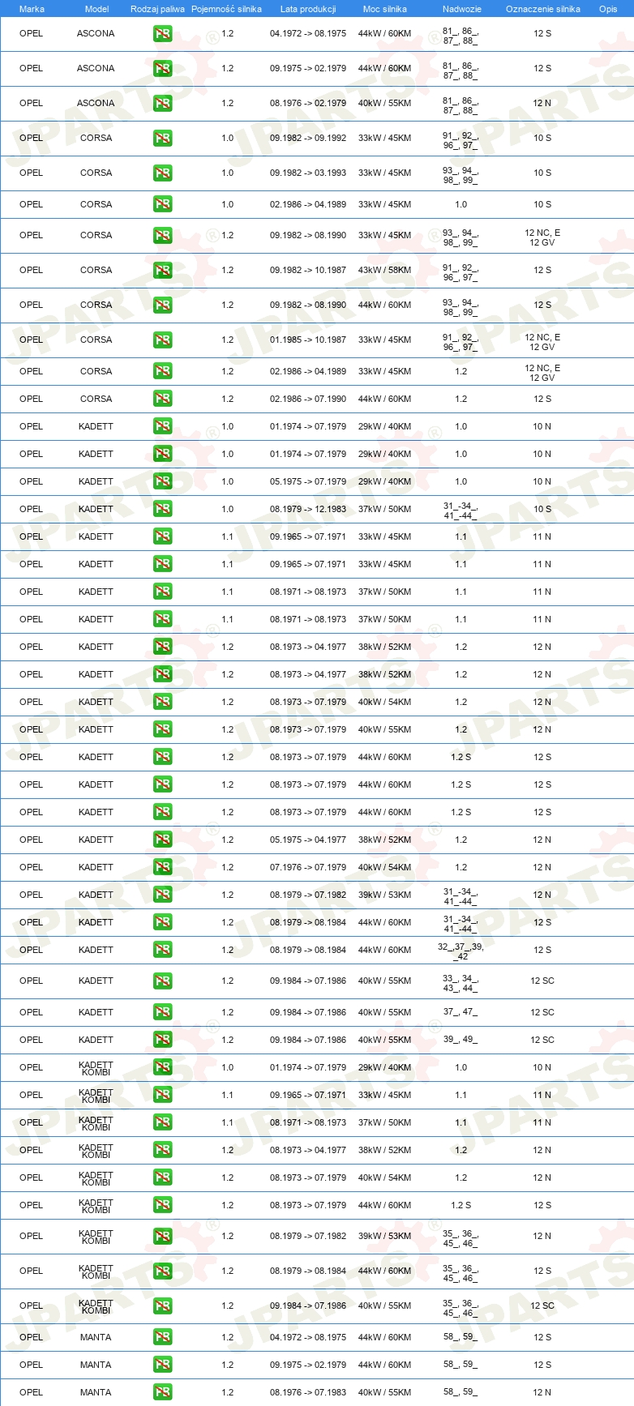The image size is (634, 1406).
Task: Click the Opis column header
Action: point(608,9)
